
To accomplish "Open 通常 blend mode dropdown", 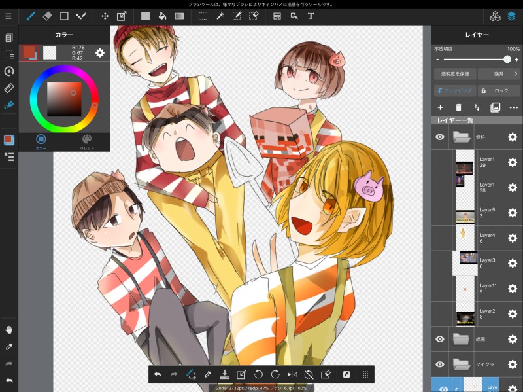I will pos(499,74).
